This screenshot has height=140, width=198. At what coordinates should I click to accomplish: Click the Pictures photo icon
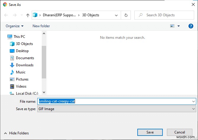tap(12, 79)
